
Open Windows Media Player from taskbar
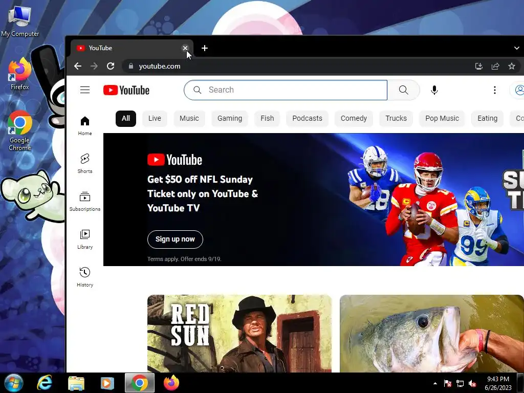pyautogui.click(x=107, y=383)
